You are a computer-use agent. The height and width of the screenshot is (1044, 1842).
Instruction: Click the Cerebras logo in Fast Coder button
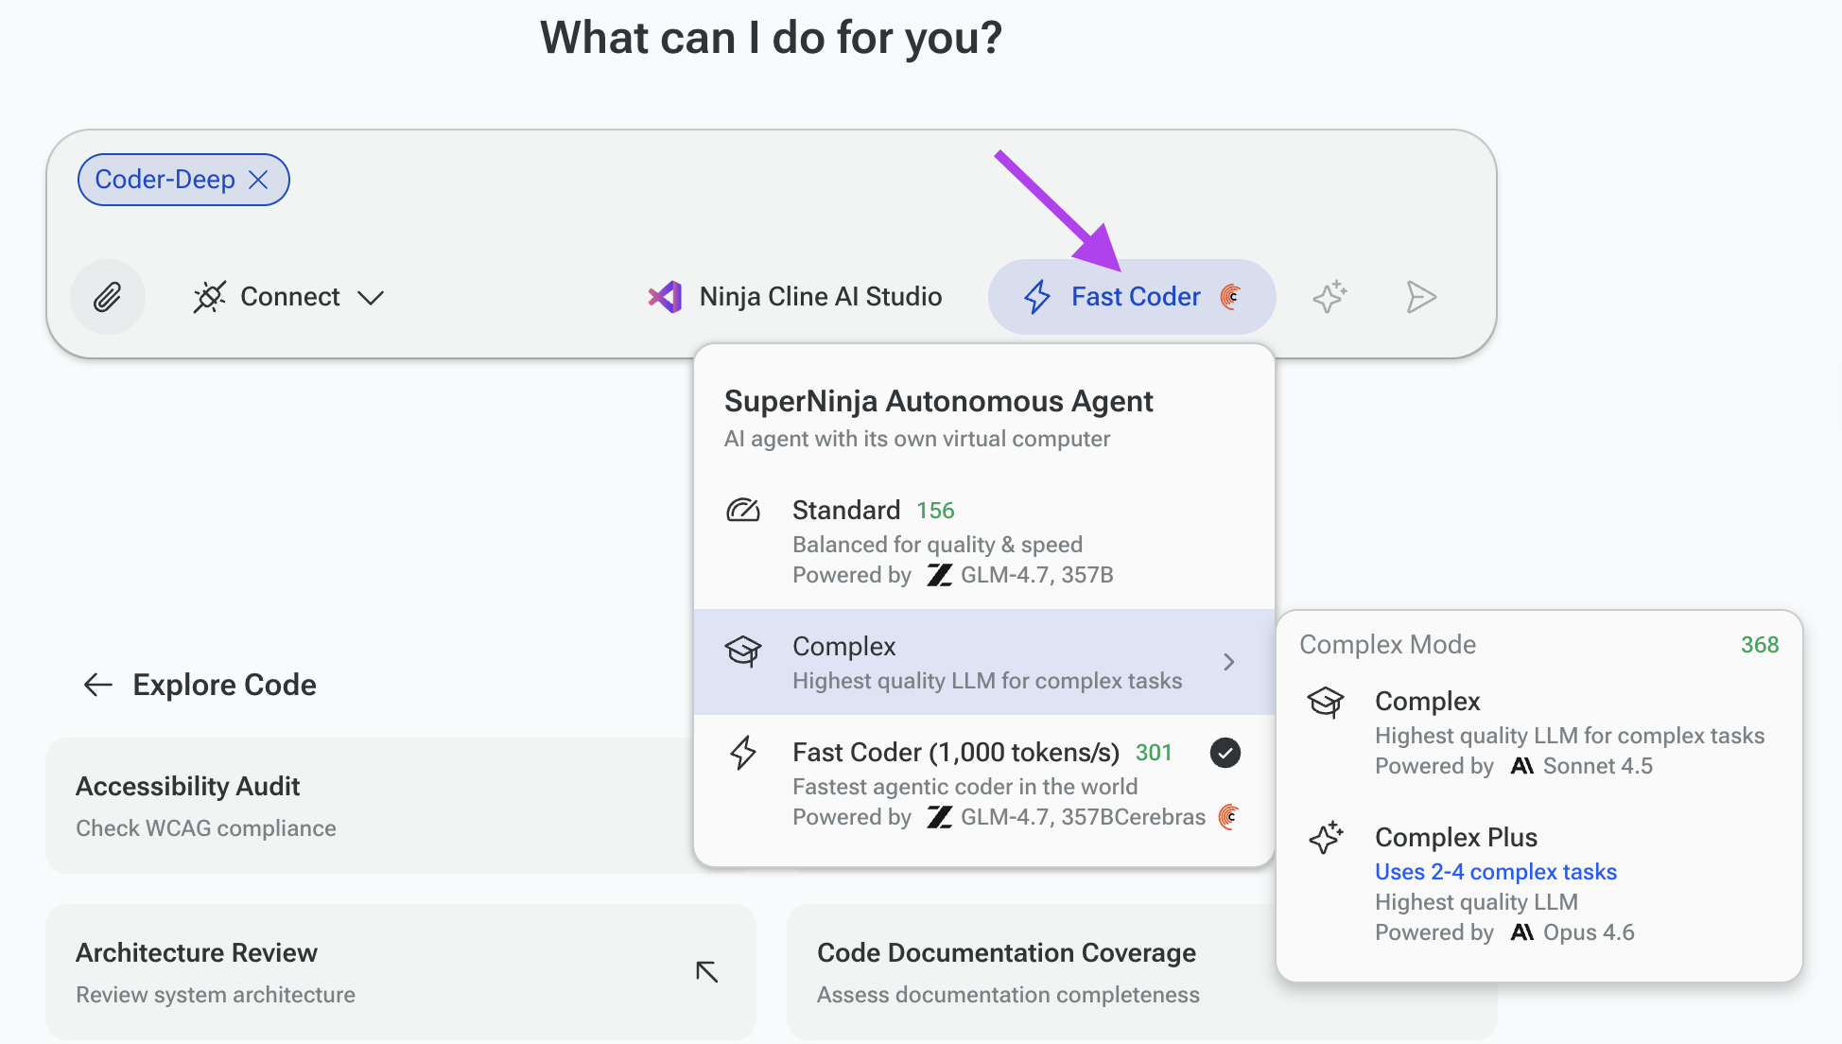click(x=1230, y=297)
